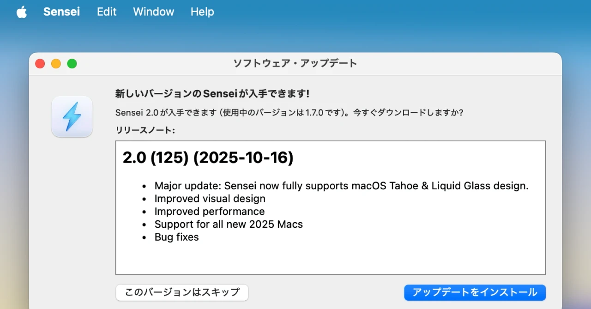This screenshot has width=591, height=309.
Task: Close the Software Update dialog
Action: (40, 63)
